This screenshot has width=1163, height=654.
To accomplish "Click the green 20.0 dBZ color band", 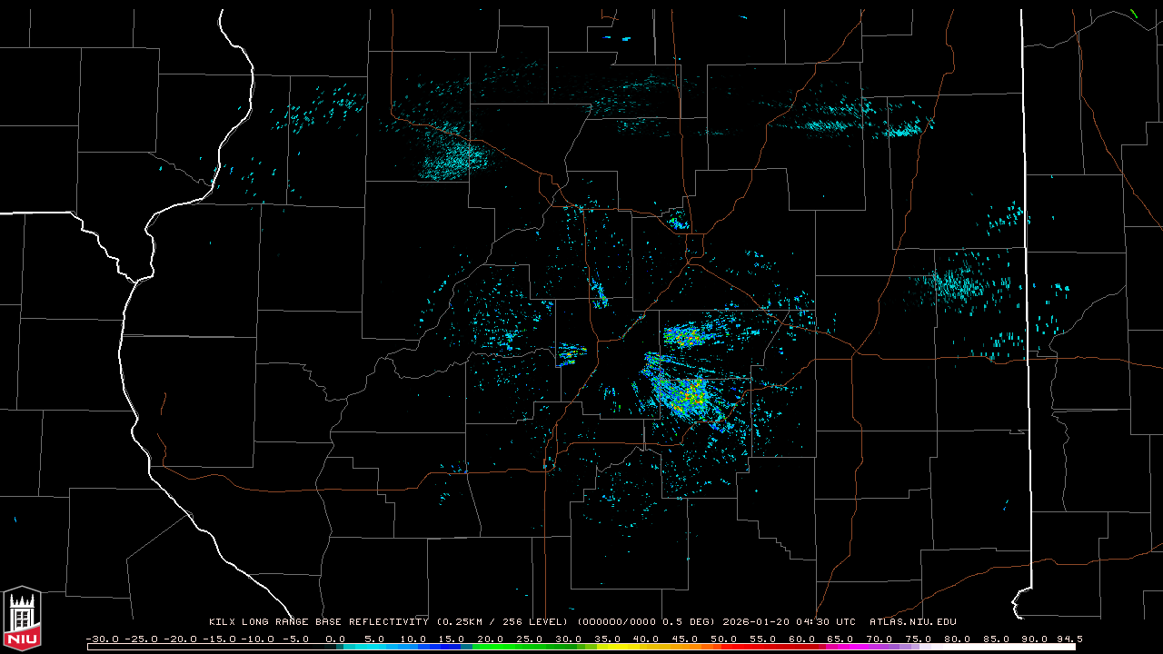I will 490,647.
